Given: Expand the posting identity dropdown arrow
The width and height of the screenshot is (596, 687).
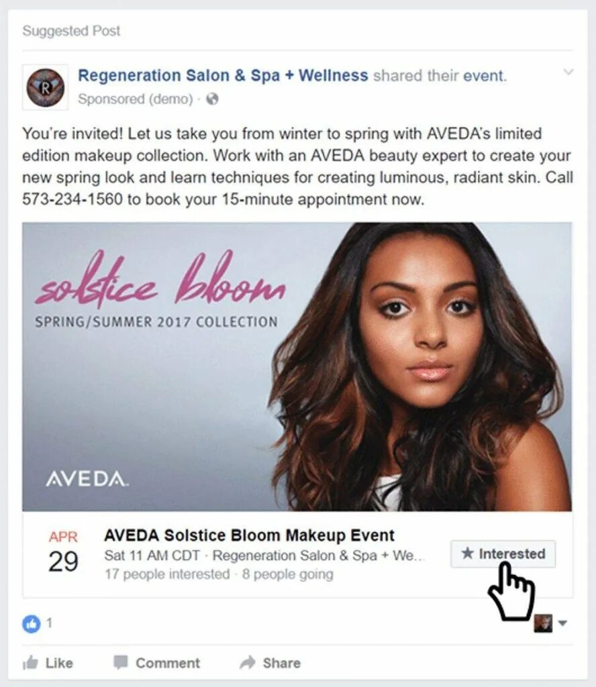Looking at the screenshot, I should click(x=563, y=623).
